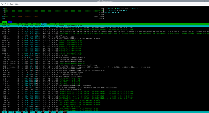Select the /sbin/init process row
The image size is (209, 113).
click(x=104, y=56)
